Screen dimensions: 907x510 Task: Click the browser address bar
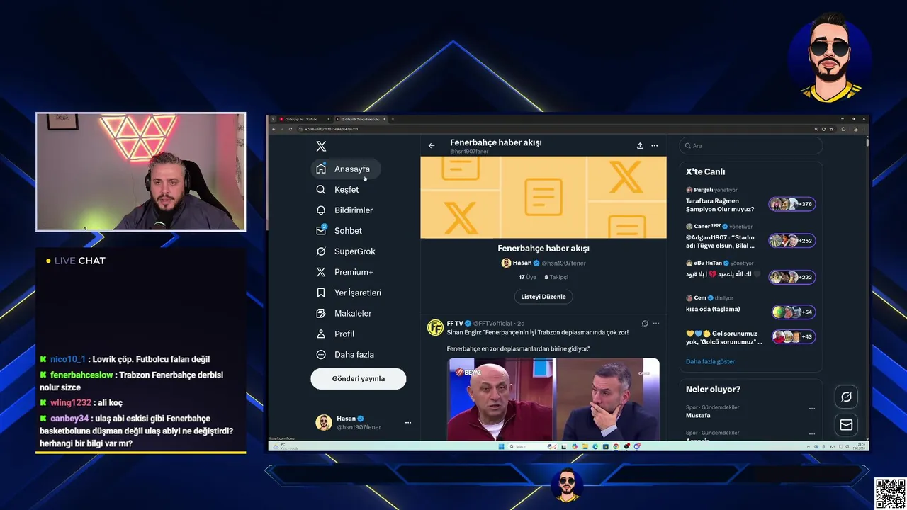point(553,129)
